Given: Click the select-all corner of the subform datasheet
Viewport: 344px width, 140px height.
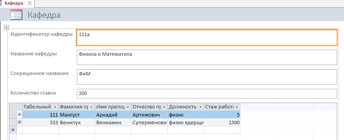Looking at the screenshot, I should tap(13, 107).
